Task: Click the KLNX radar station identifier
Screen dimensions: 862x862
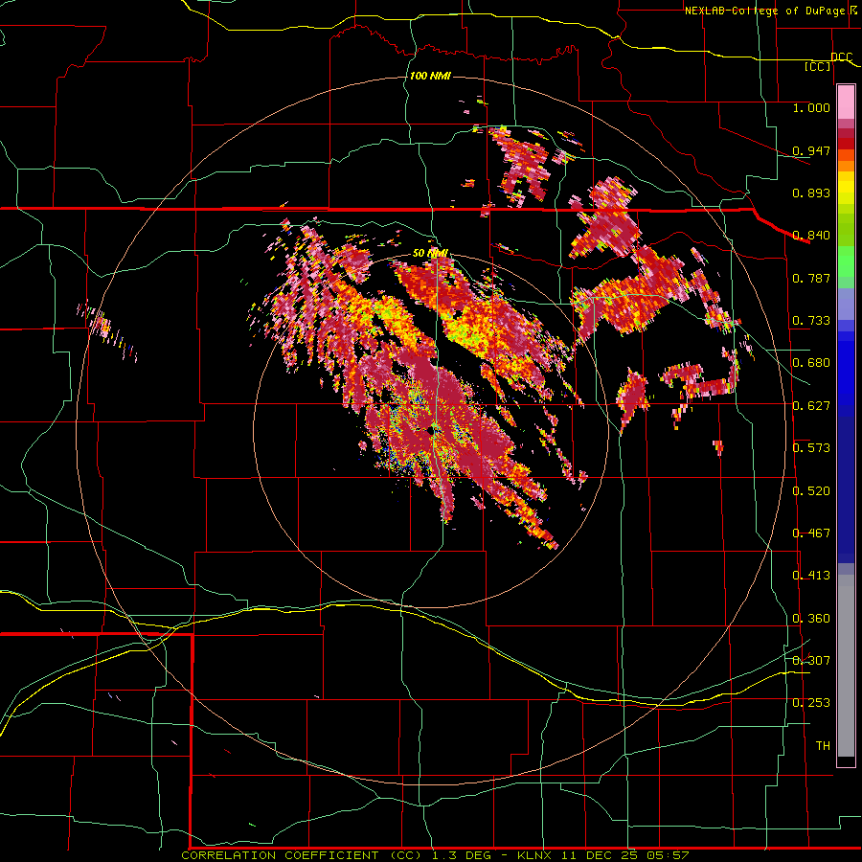Action: (x=533, y=855)
